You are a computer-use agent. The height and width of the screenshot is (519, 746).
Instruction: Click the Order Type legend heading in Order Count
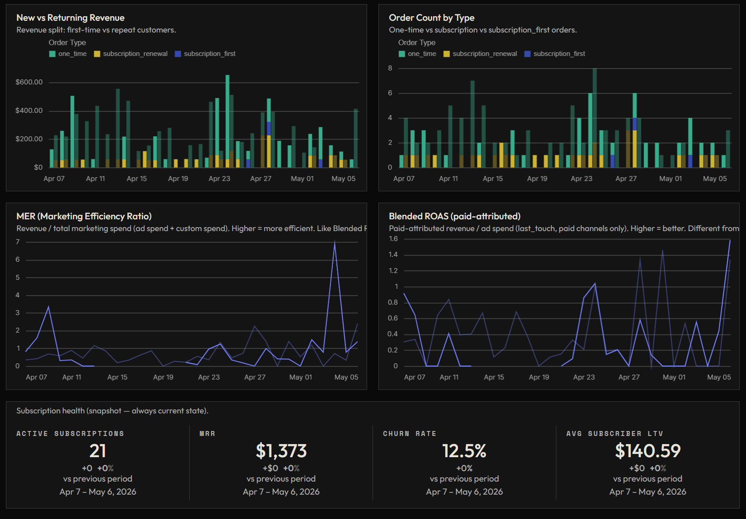[417, 42]
